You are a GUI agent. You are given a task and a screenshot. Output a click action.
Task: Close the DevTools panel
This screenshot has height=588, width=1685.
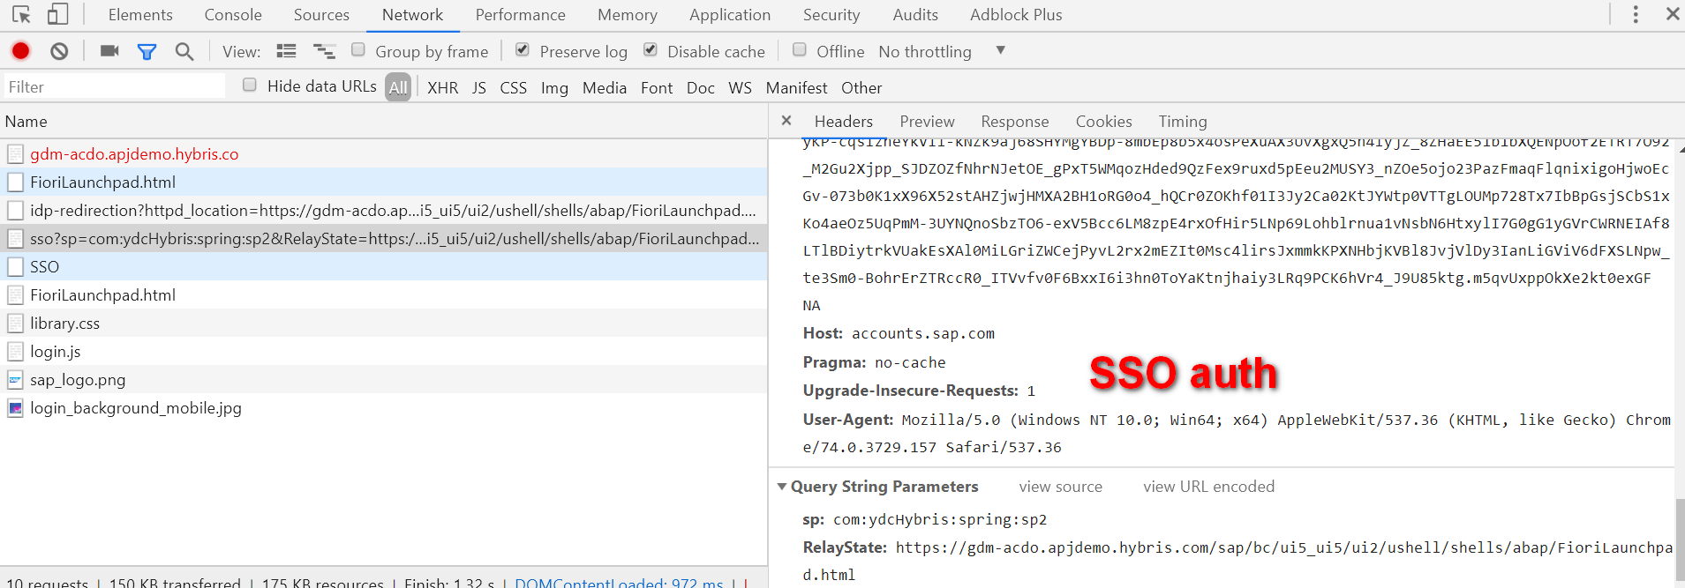pyautogui.click(x=1673, y=14)
